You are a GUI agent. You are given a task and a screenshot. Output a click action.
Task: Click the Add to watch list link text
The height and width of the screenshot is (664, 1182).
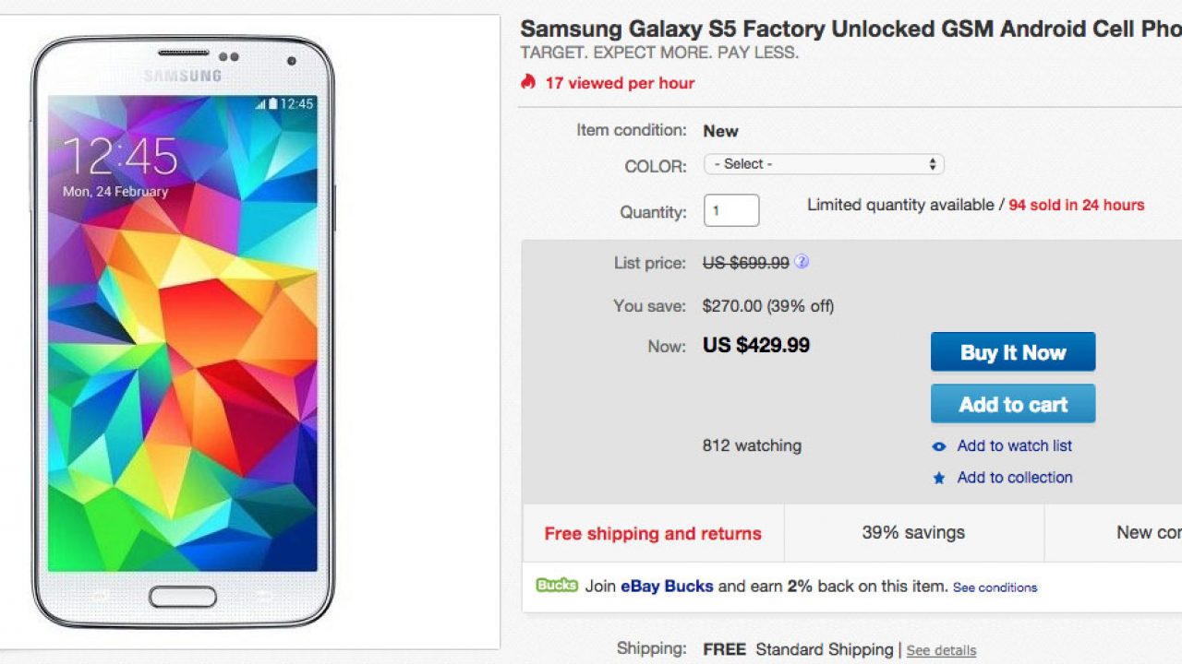(1014, 445)
